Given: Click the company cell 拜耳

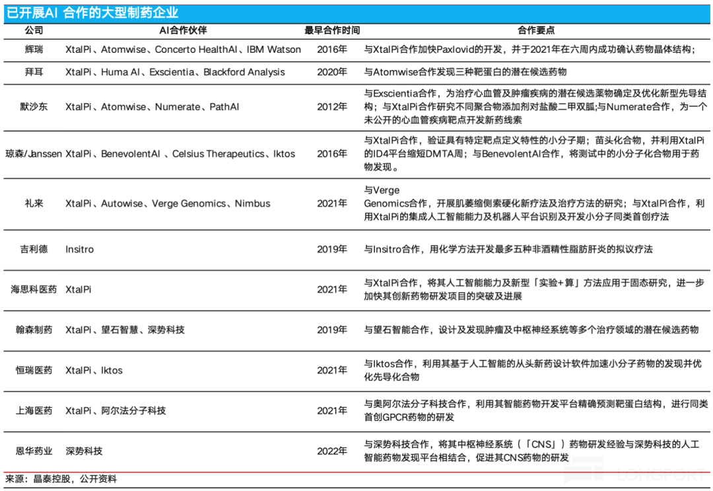Looking at the screenshot, I should point(34,72).
